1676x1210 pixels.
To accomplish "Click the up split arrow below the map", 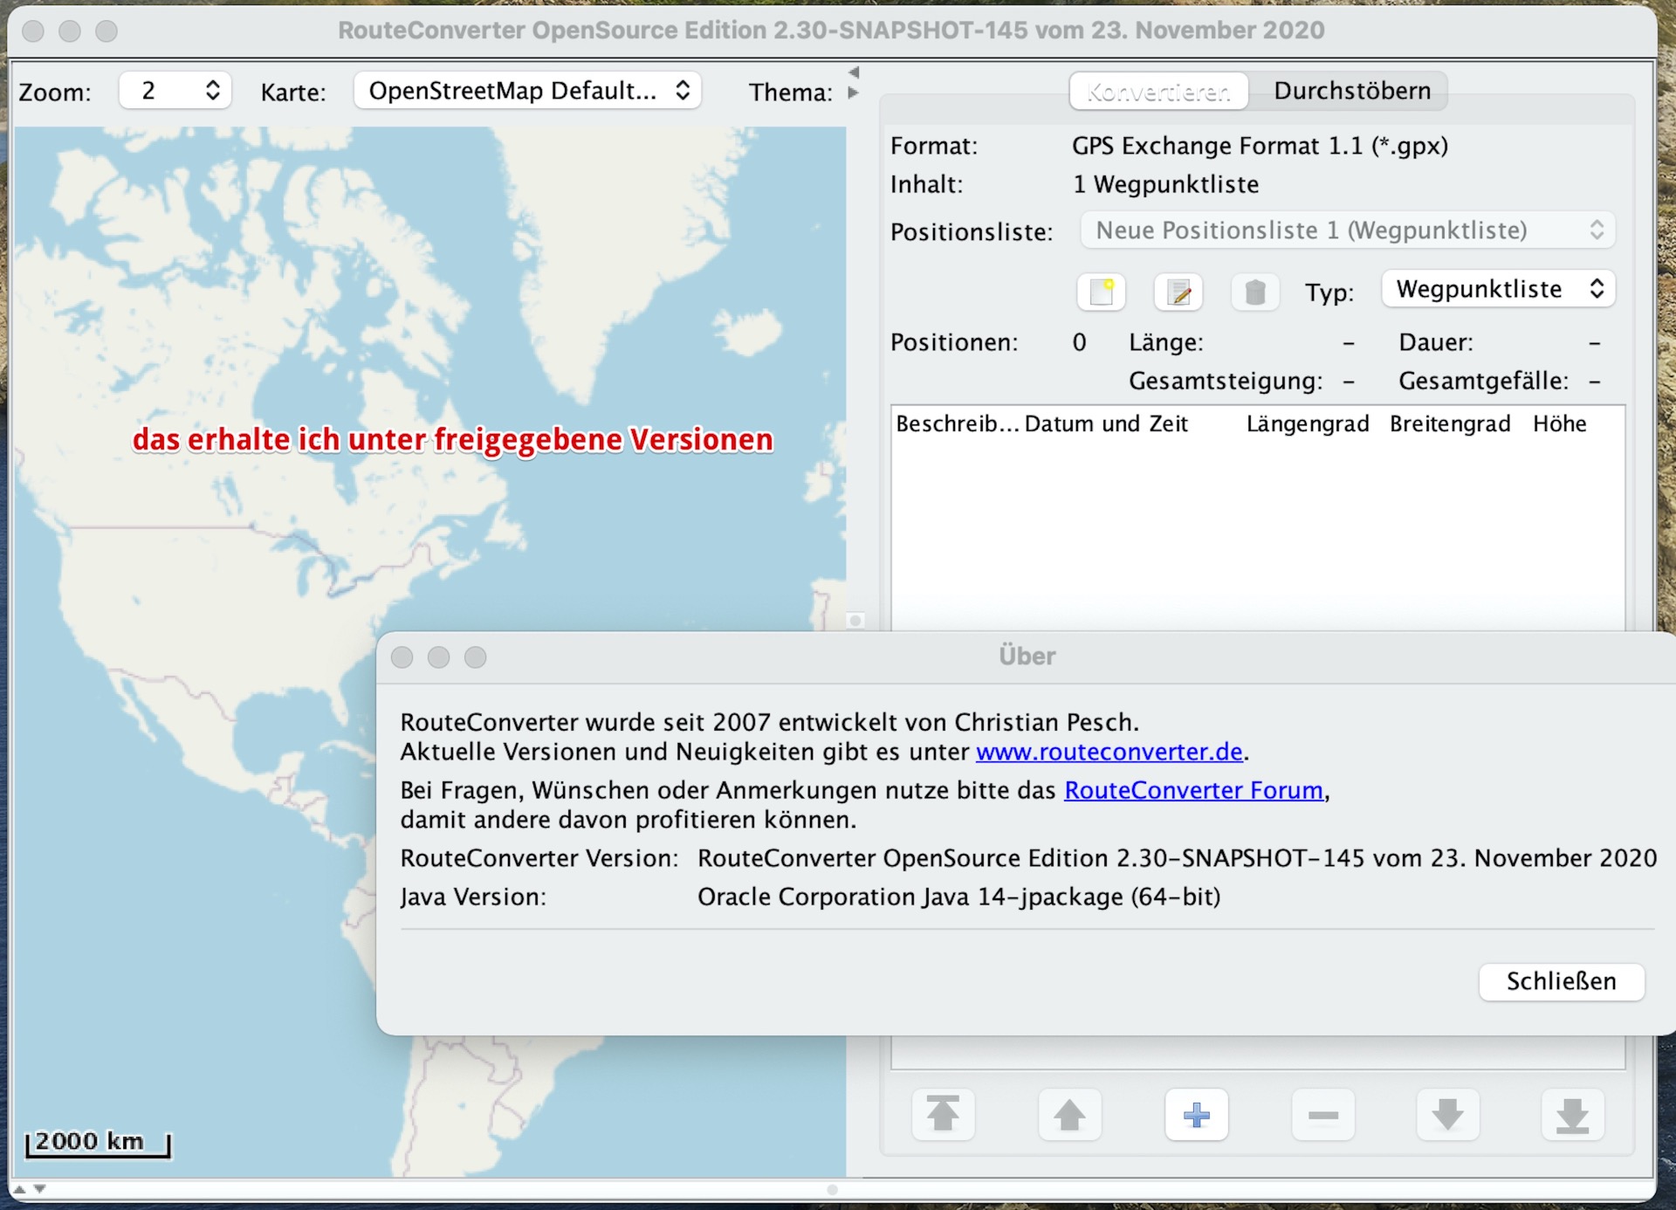I will pos(19,1189).
